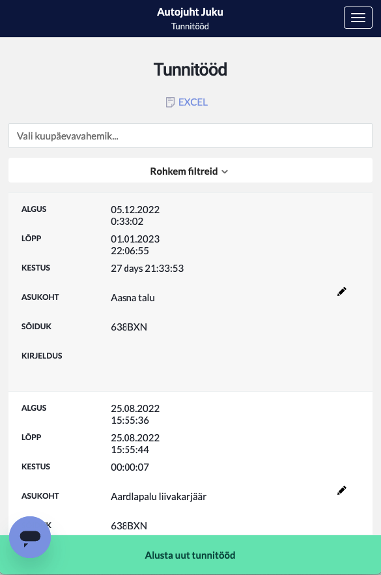Open the chat bubble widget

(x=30, y=537)
